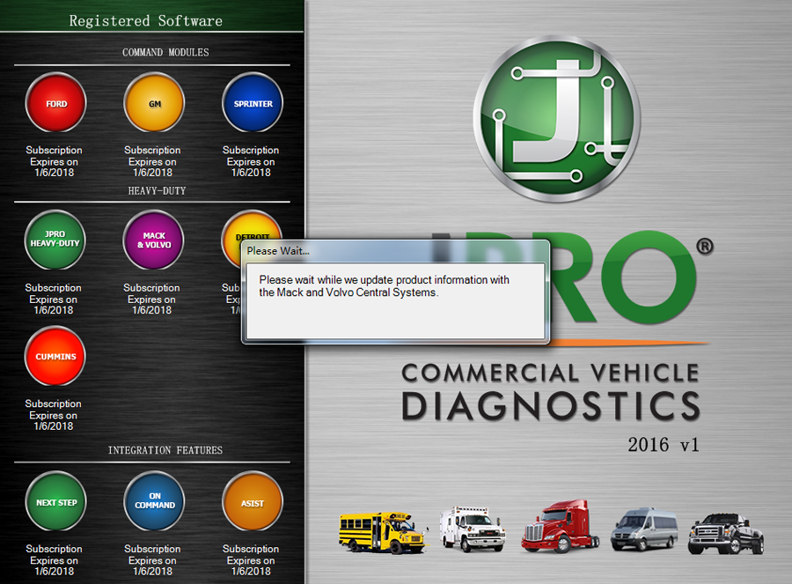
Task: Open the purple Mack & Volvo module
Action: 153,240
